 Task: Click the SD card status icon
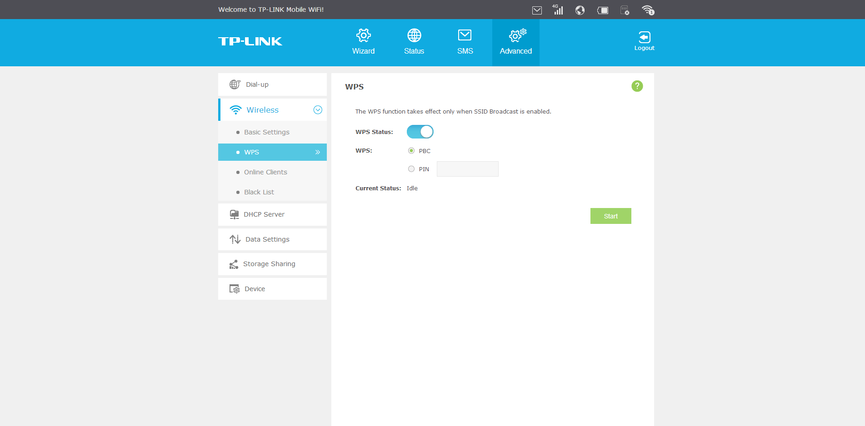coord(625,10)
